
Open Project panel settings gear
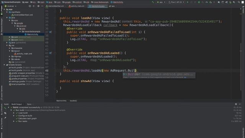(38, 6)
